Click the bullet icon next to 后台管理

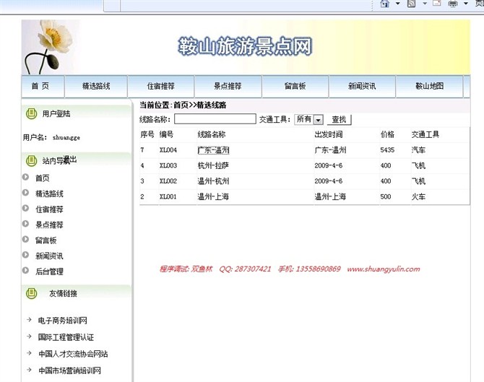click(26, 272)
